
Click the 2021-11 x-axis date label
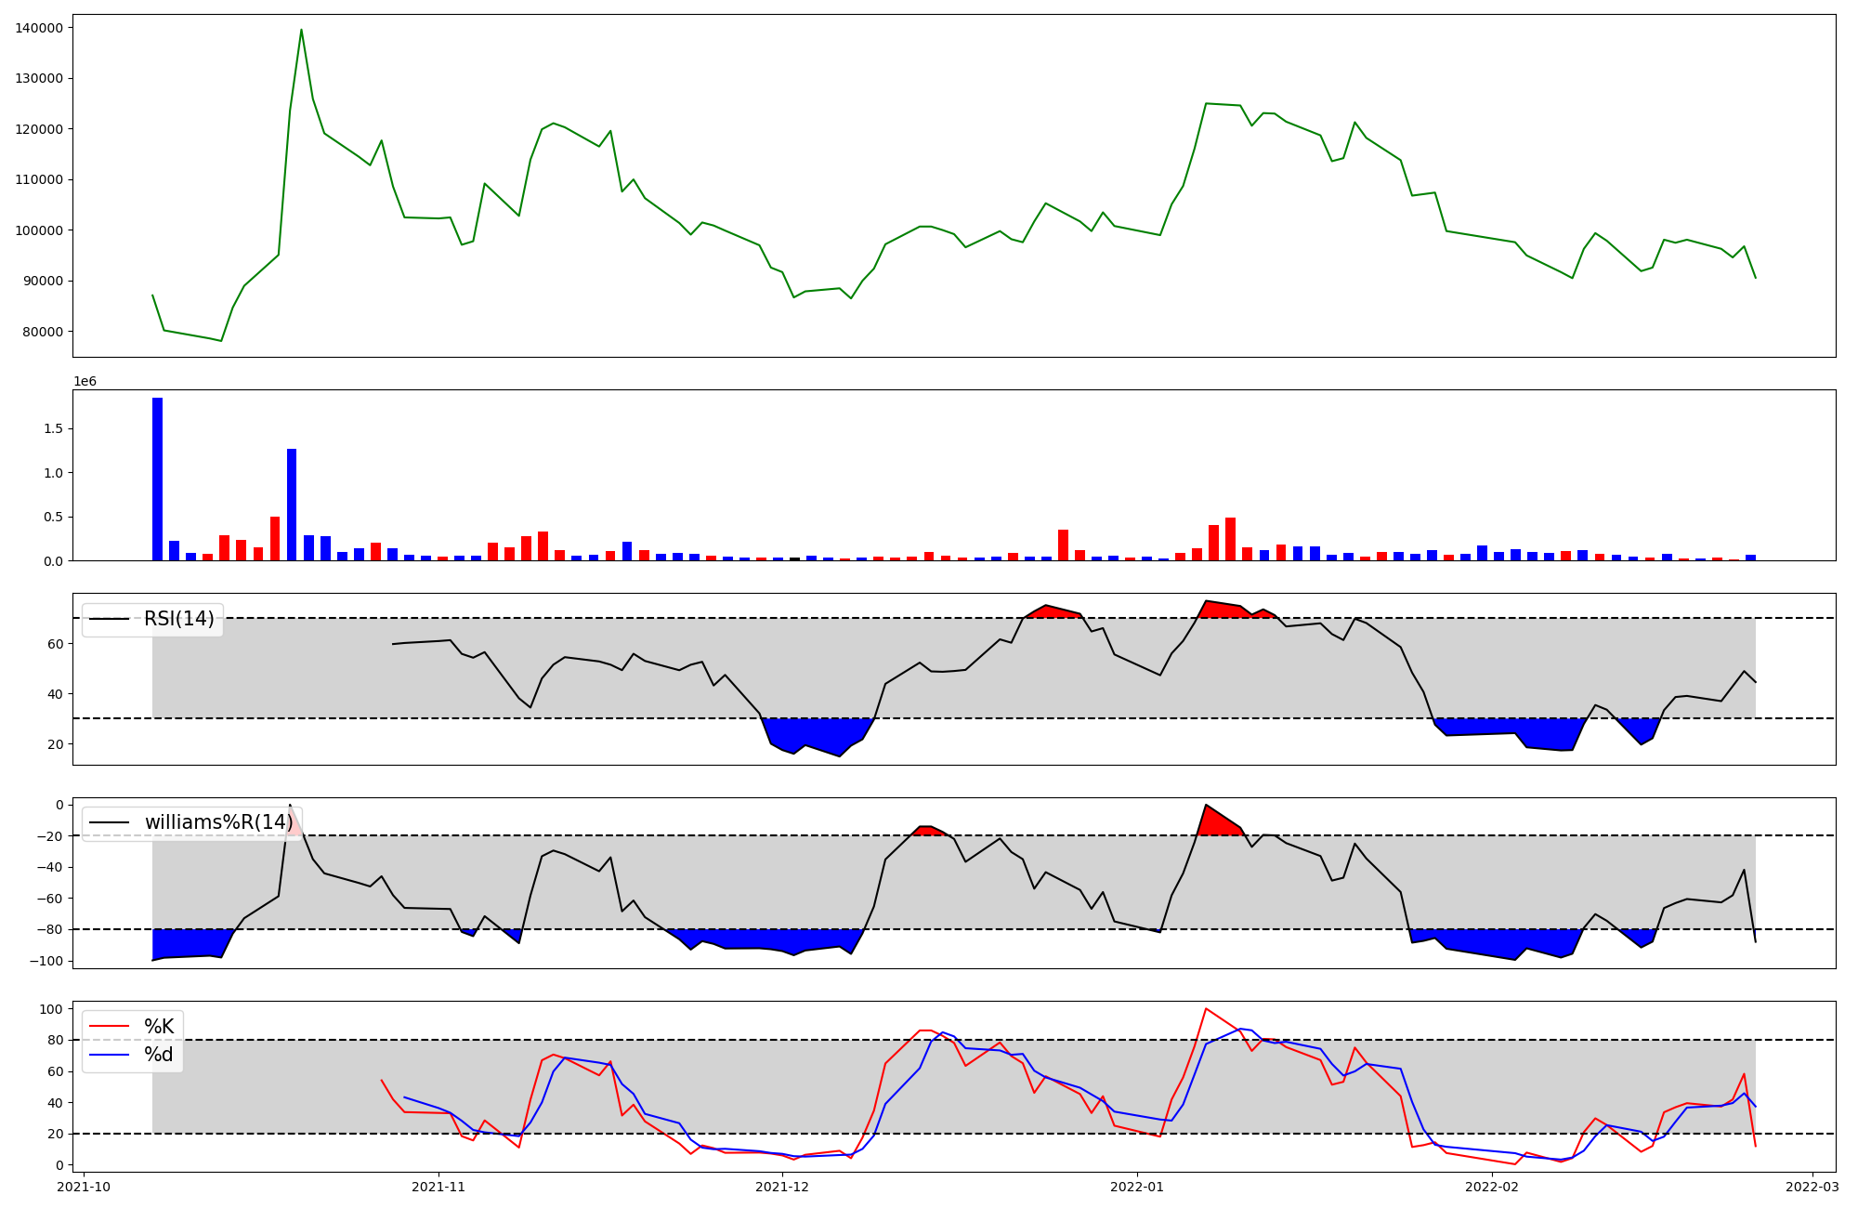pyautogui.click(x=438, y=1187)
